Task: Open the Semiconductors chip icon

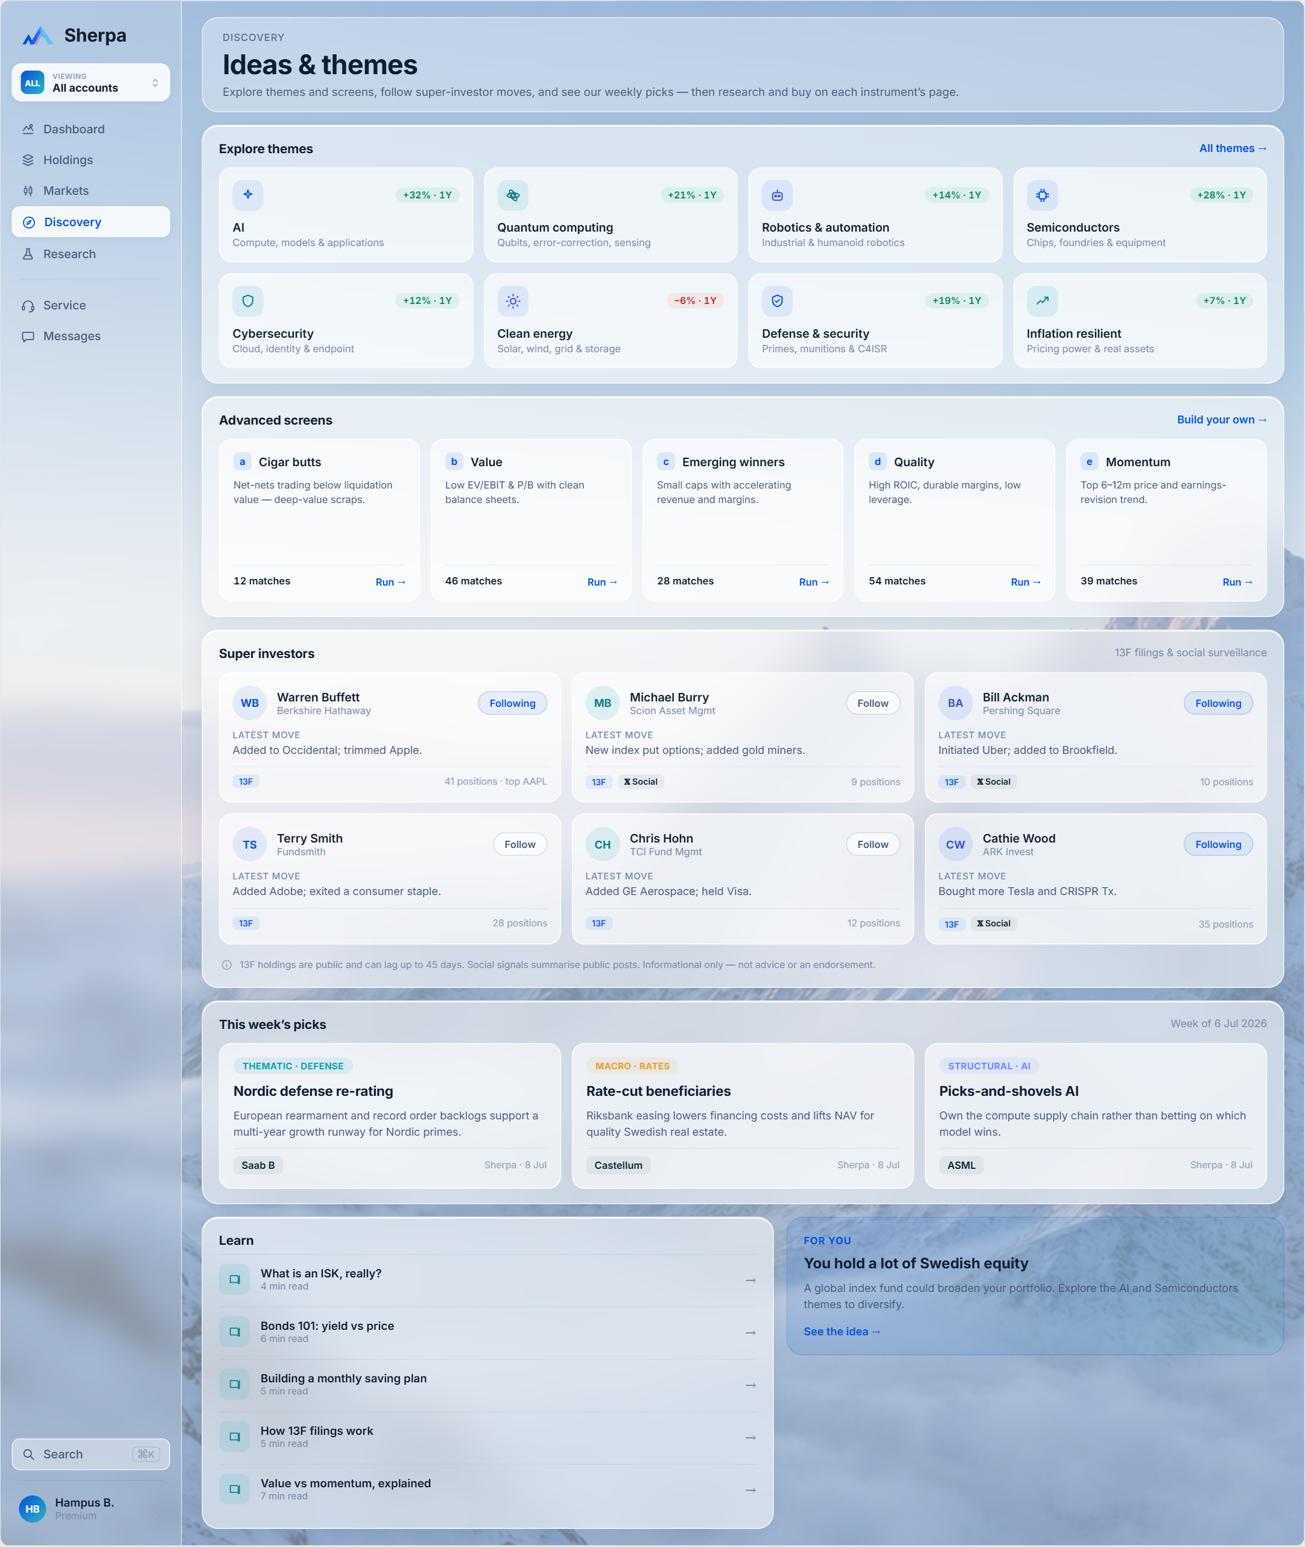Action: (1043, 195)
